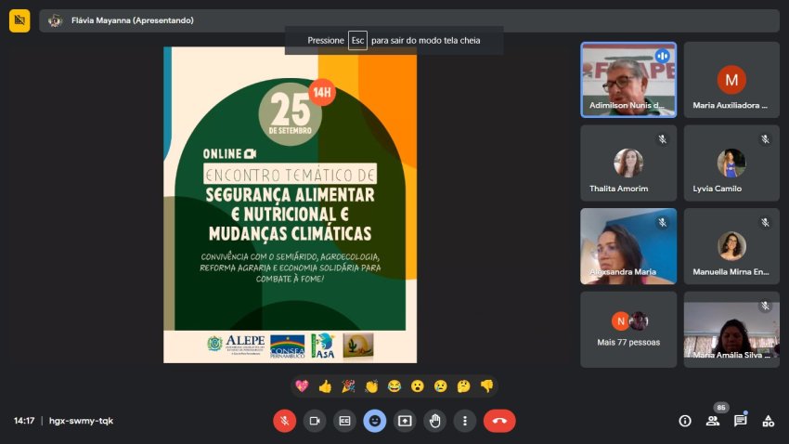Image resolution: width=789 pixels, height=444 pixels.
Task: Turn on closed captions
Action: 344,421
